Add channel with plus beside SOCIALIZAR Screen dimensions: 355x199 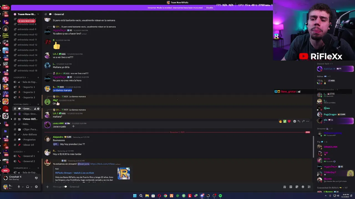[38, 104]
